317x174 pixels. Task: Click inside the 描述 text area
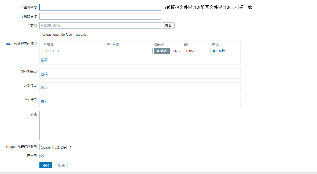tap(100, 125)
